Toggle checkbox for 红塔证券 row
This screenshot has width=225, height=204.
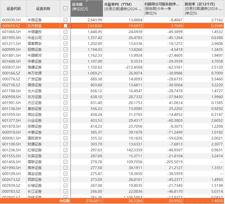tap(65, 150)
